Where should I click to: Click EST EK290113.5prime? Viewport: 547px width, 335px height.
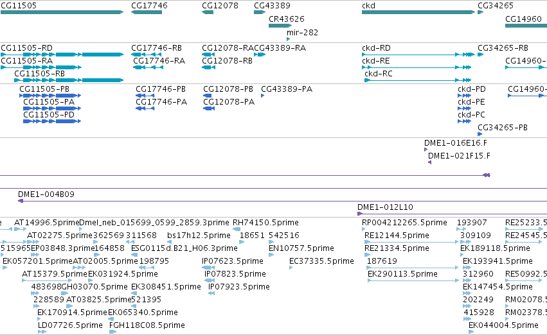click(413, 280)
